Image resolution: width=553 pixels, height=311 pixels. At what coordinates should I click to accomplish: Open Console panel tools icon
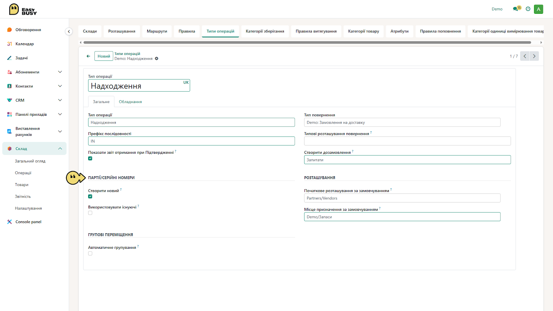click(10, 222)
